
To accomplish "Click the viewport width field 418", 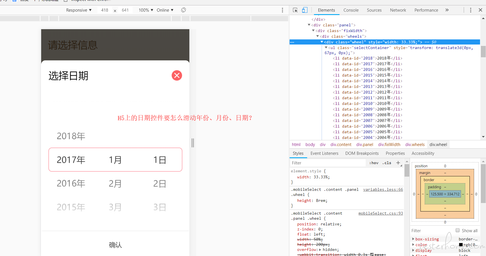I will [105, 10].
